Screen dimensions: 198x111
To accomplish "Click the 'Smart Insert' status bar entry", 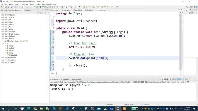I will coord(129,105).
